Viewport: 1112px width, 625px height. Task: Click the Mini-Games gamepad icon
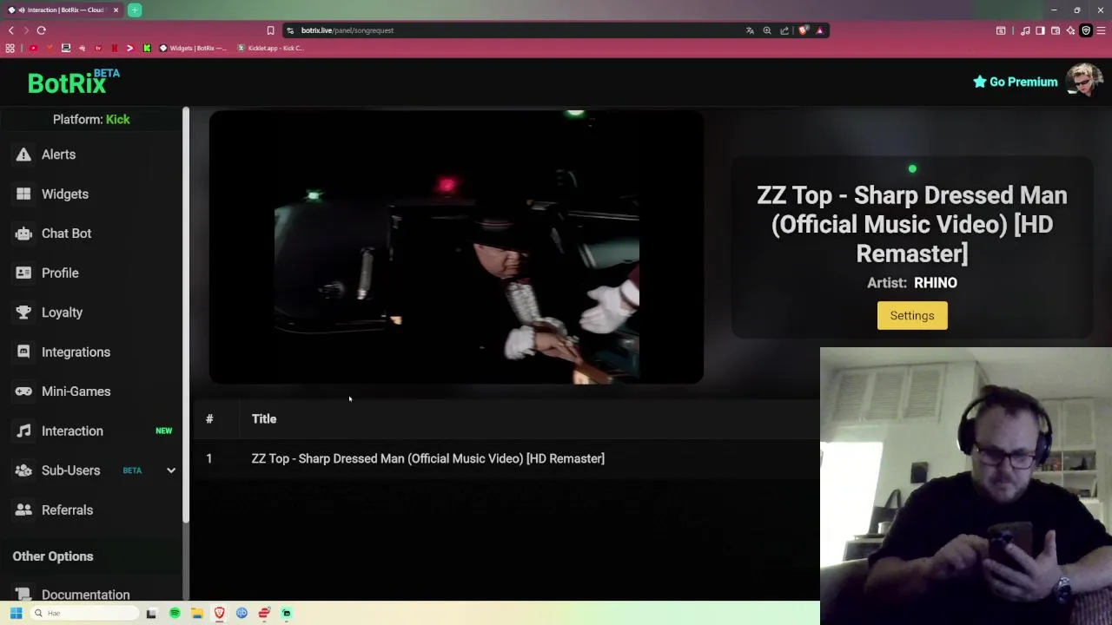pos(23,391)
